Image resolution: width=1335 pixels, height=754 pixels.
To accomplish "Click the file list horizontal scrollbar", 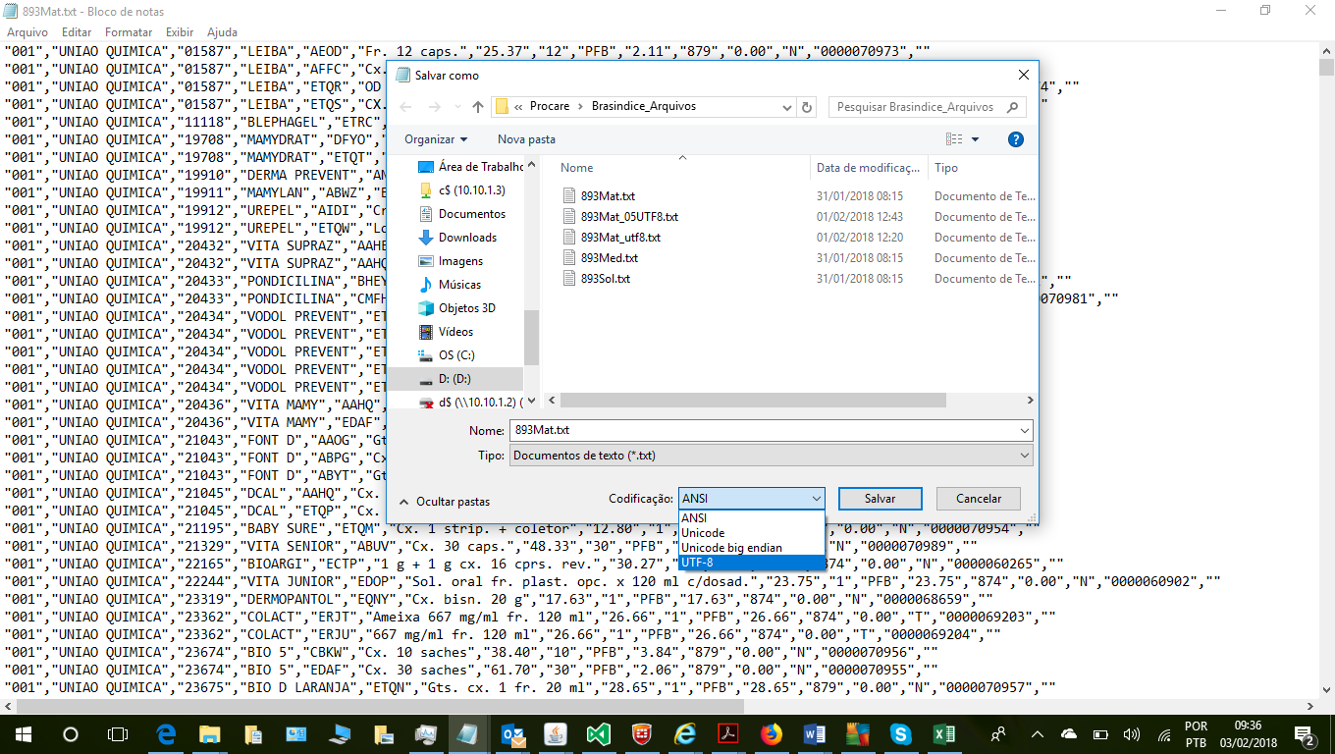I will coord(753,401).
